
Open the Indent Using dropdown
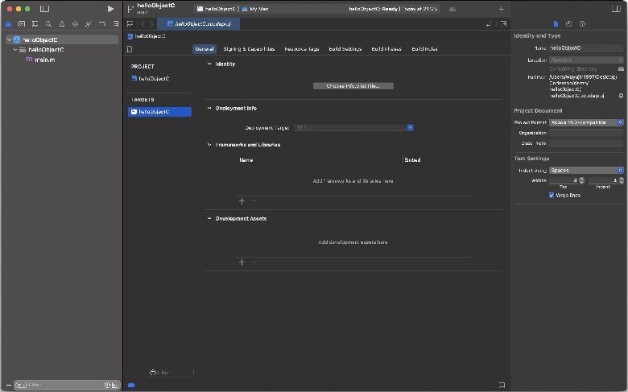[x=586, y=170]
